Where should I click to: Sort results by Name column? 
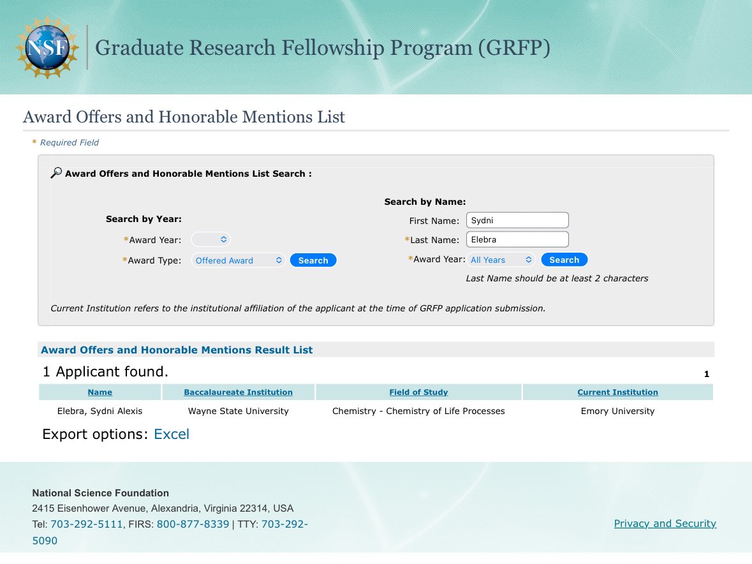[100, 392]
